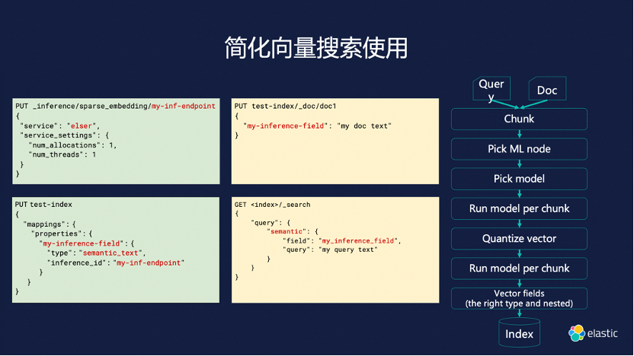
Task: Click the "properties" line
Action: tap(62, 234)
